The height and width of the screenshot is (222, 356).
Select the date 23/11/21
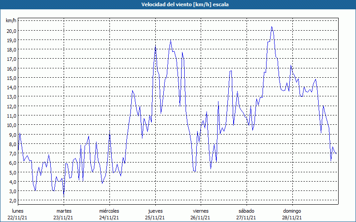(63, 218)
